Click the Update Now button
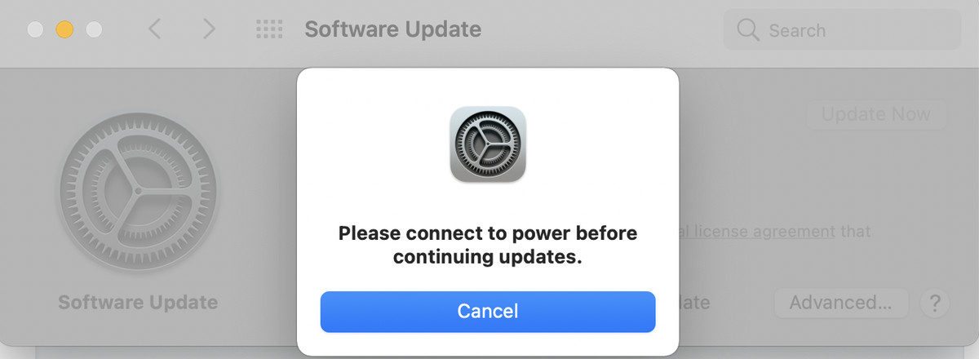979x359 pixels. pyautogui.click(x=876, y=114)
